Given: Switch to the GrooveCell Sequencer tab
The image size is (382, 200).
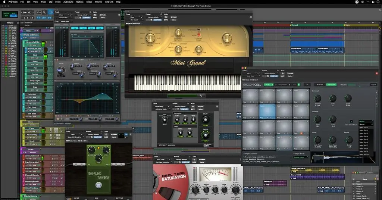Looking at the screenshot, I should 283,85.
